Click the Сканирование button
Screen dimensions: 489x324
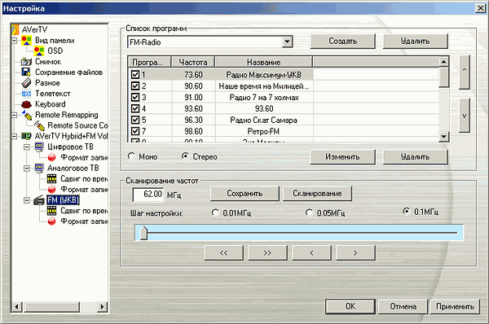(317, 194)
